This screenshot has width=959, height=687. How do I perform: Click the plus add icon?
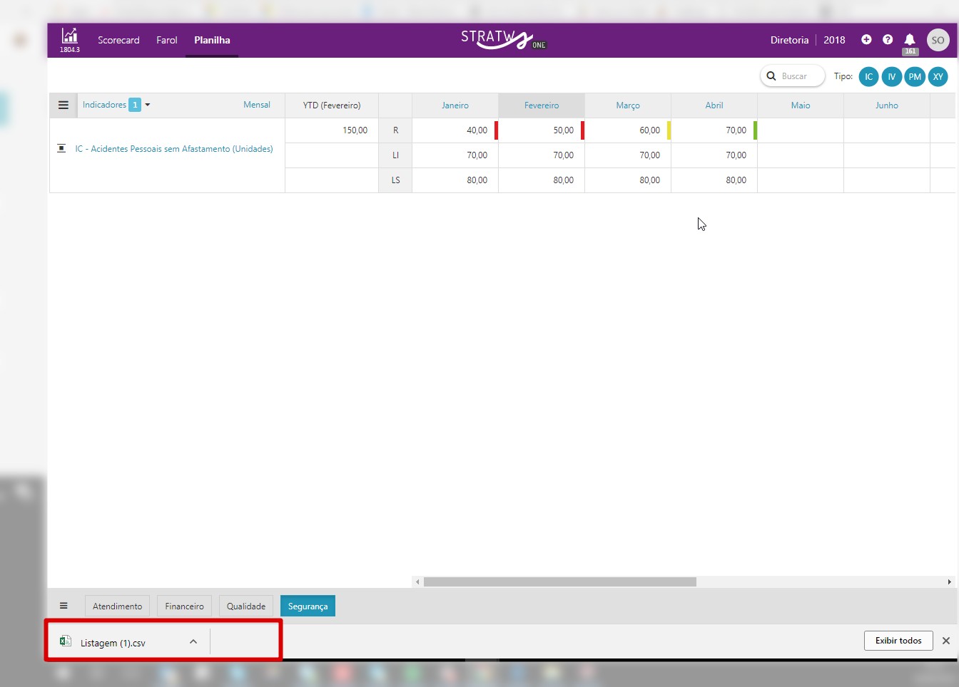(x=866, y=40)
